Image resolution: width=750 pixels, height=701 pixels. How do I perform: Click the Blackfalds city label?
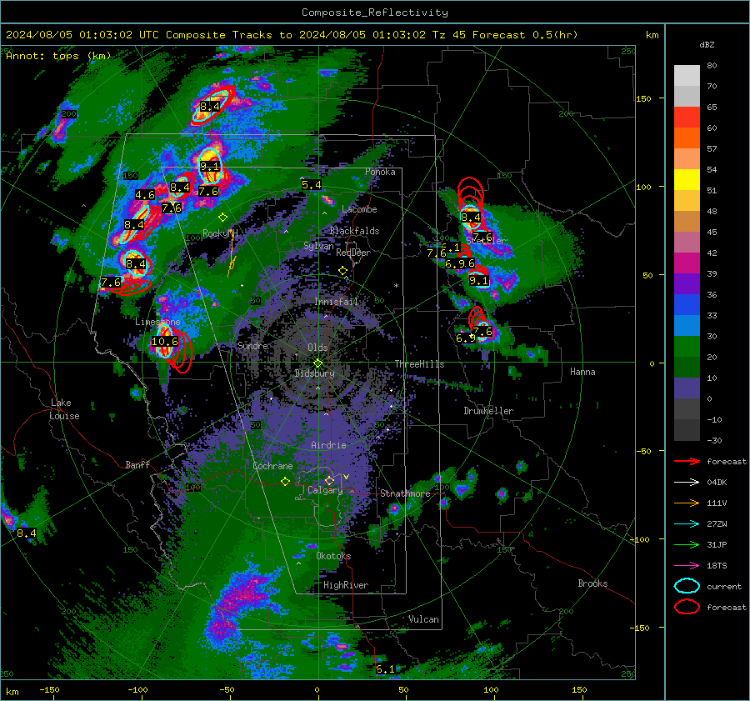[354, 231]
